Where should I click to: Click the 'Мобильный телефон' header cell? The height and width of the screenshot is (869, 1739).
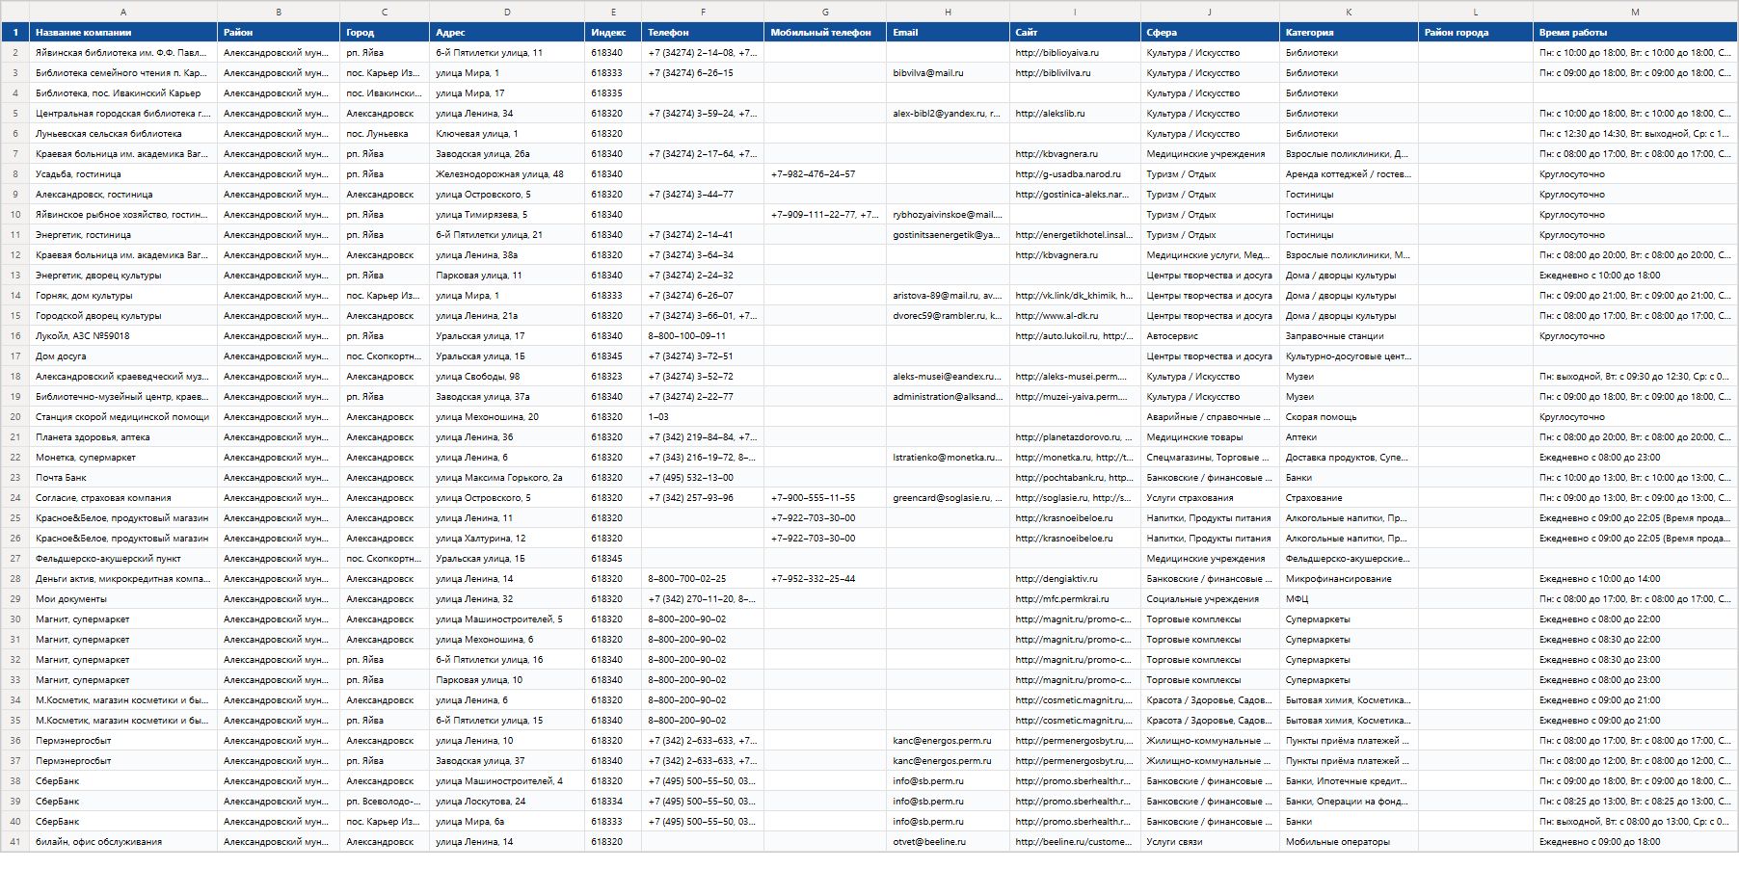(825, 32)
